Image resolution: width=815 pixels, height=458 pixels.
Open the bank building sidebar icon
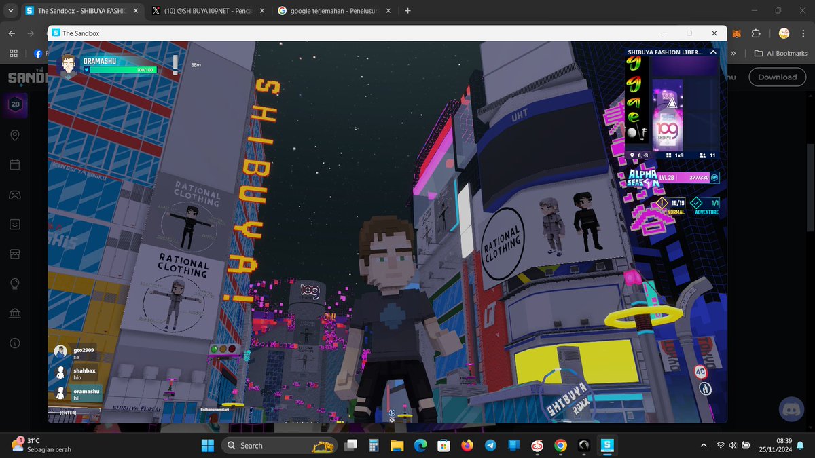(15, 313)
